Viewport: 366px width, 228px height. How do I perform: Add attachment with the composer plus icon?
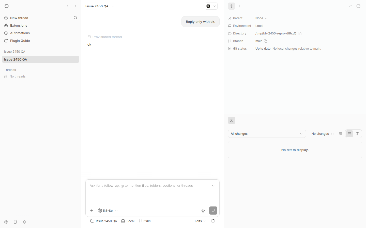(x=92, y=211)
